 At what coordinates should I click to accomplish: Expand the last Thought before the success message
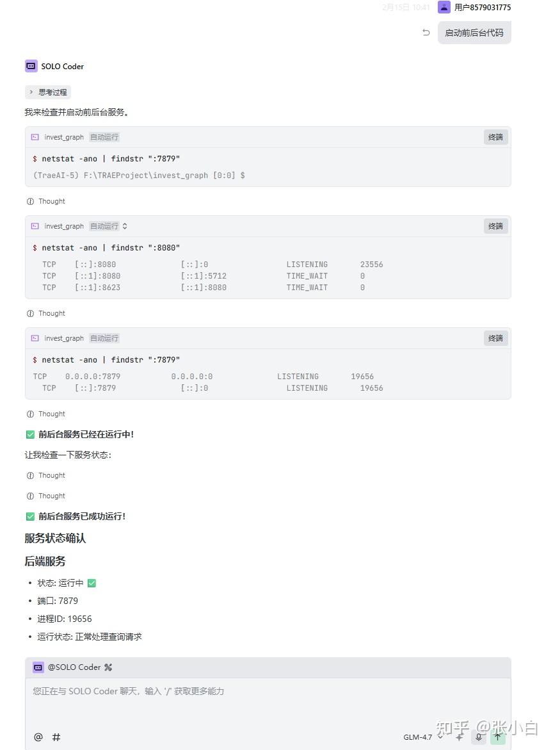[x=46, y=496]
